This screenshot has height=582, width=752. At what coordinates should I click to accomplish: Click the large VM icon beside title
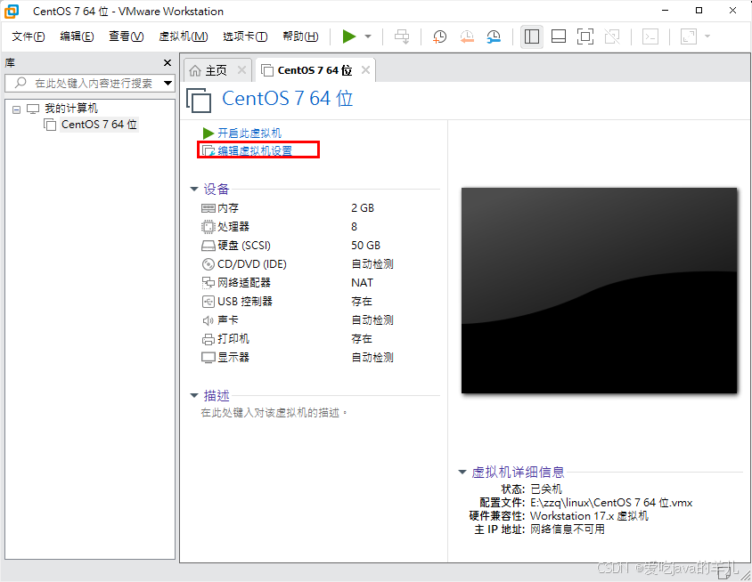pyautogui.click(x=199, y=100)
